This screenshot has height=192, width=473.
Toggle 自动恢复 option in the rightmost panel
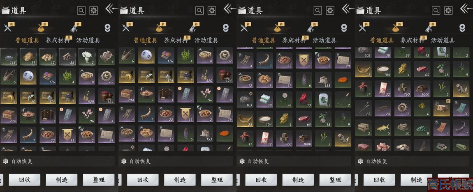coord(373,161)
